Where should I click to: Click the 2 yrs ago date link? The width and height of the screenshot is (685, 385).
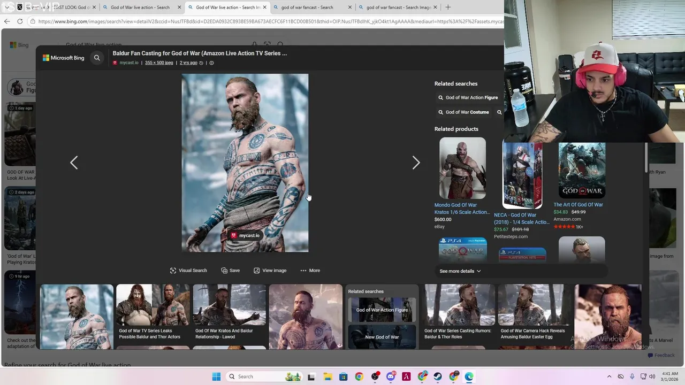tap(188, 63)
